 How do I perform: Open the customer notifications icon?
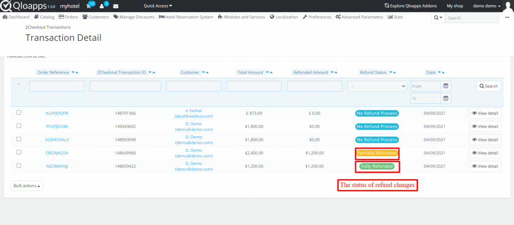(x=101, y=6)
